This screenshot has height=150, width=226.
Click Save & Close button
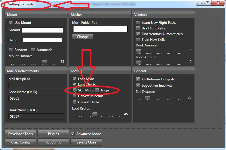click(x=86, y=142)
